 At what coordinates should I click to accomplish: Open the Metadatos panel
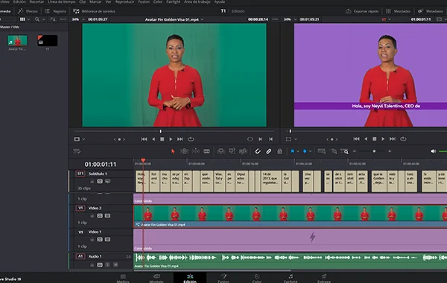point(431,11)
